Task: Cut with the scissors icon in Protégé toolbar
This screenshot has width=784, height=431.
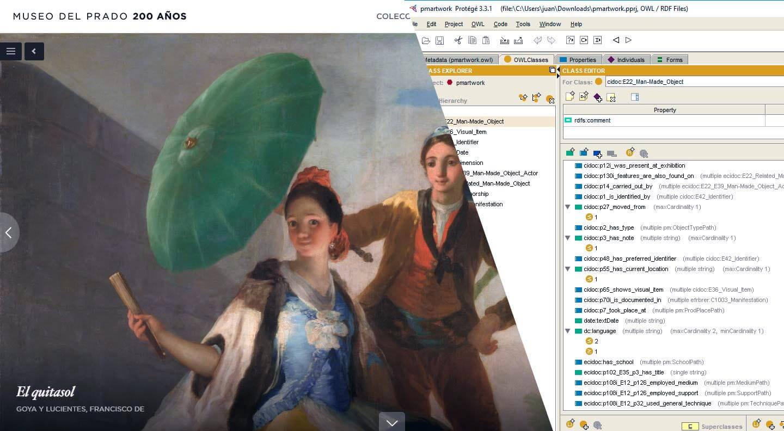Action: (458, 40)
